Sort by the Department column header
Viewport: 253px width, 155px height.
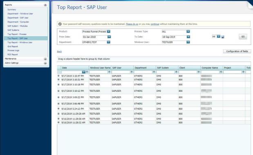tap(145, 68)
